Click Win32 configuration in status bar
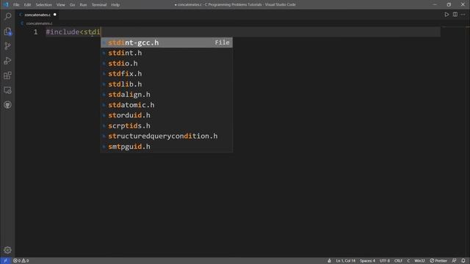470x264 pixels. 419,261
